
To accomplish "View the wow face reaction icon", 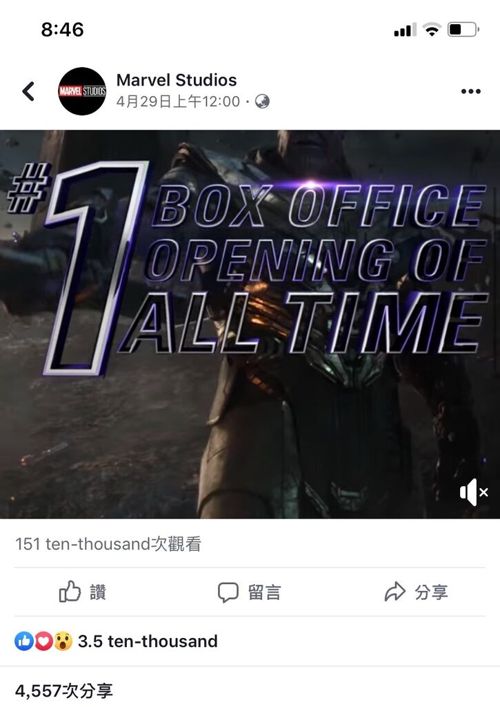I will [x=63, y=641].
